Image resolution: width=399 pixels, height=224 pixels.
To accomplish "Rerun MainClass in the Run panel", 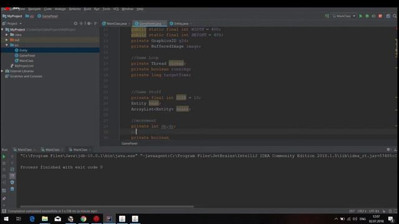I will 4,157.
